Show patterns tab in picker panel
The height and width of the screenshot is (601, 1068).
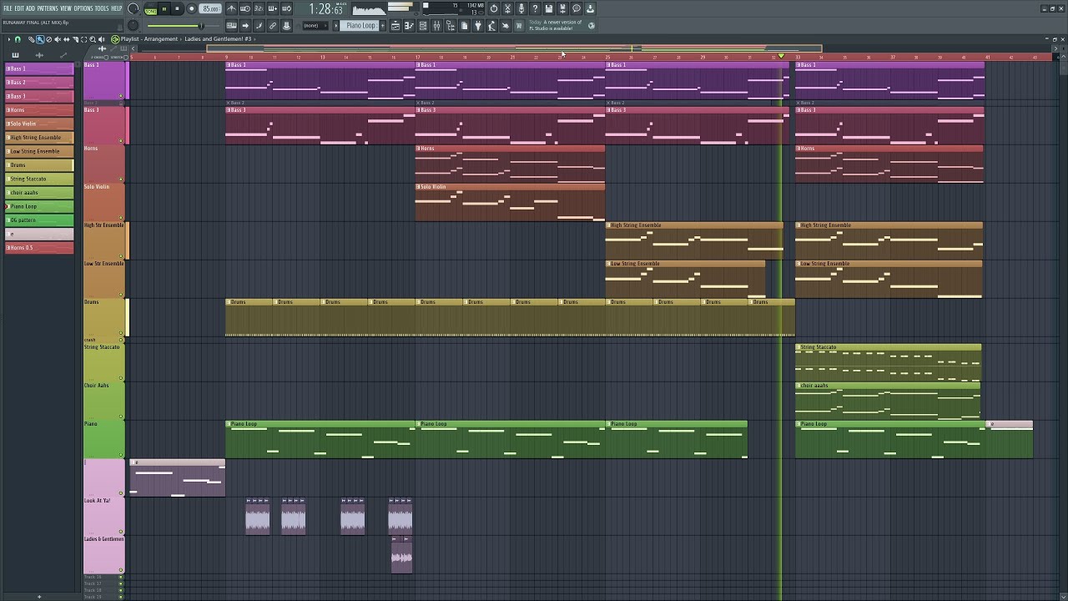[15, 55]
